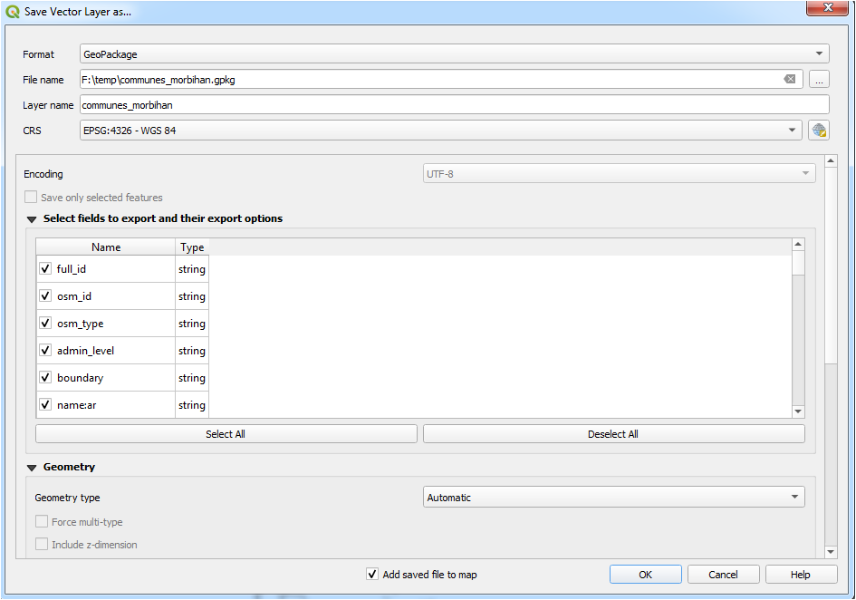Click the Select CRS globe icon
856x600 pixels.
click(819, 131)
